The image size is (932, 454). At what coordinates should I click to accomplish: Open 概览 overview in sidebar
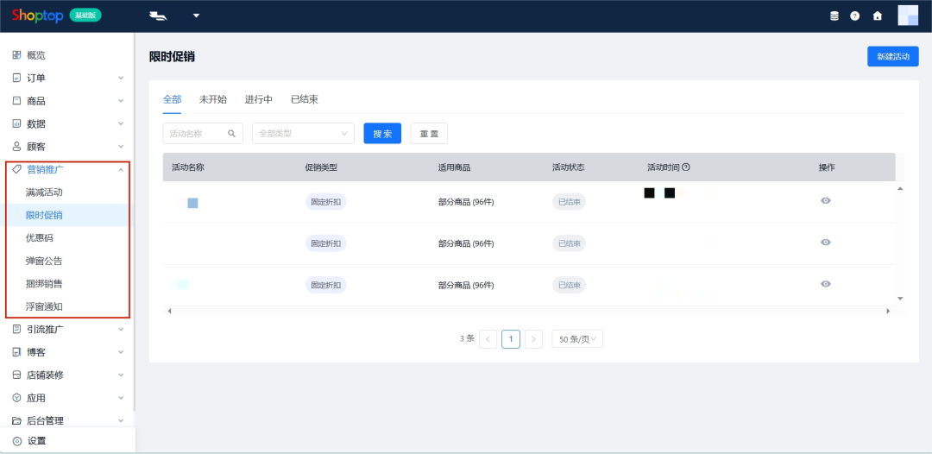pos(35,55)
